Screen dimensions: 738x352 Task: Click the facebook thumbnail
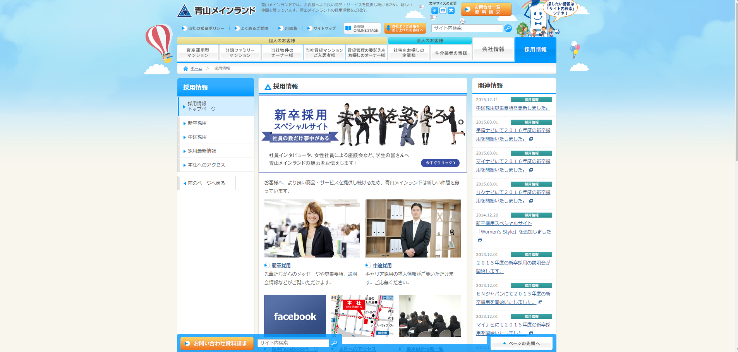click(295, 316)
